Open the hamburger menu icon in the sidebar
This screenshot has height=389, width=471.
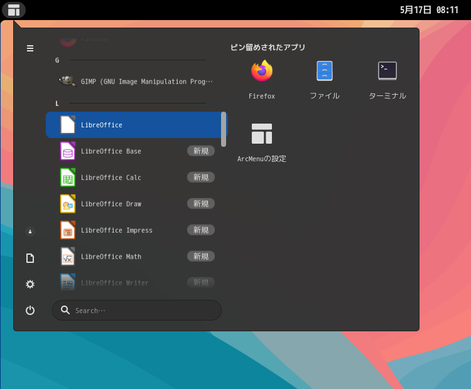[30, 48]
